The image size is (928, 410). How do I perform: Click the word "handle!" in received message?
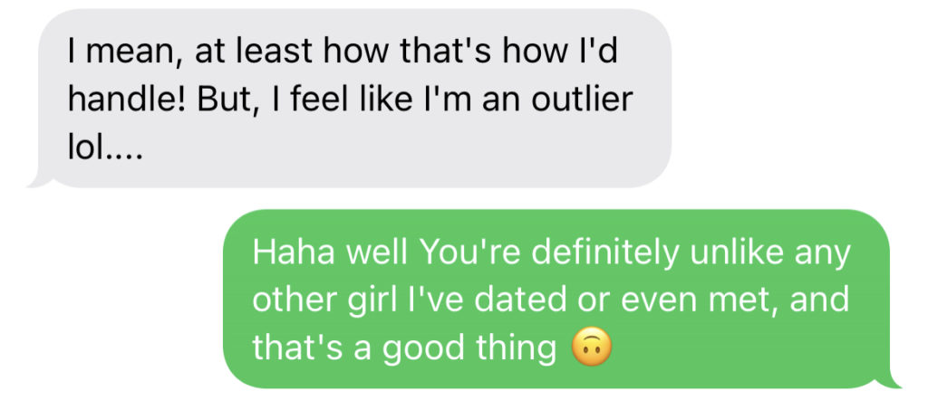click(127, 100)
